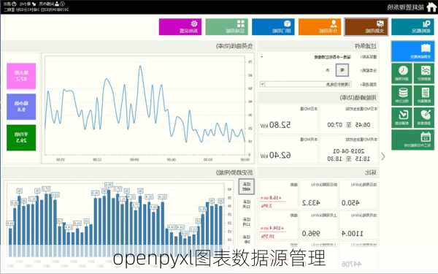Open the sidebar tile with the clock icon
This screenshot has width=438, height=274.
pyautogui.click(x=402, y=73)
